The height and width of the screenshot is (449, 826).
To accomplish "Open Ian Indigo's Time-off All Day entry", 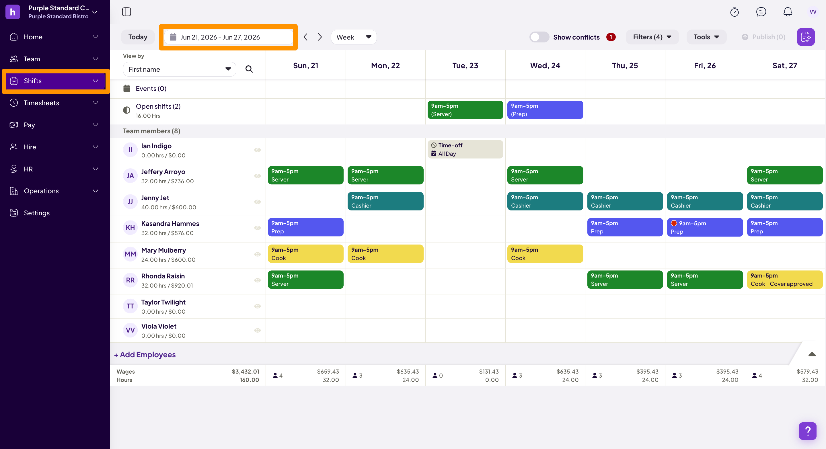I will coord(465,149).
